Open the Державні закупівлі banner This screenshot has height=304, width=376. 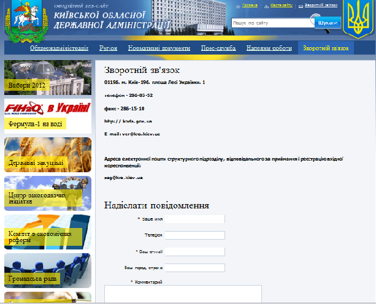48,154
